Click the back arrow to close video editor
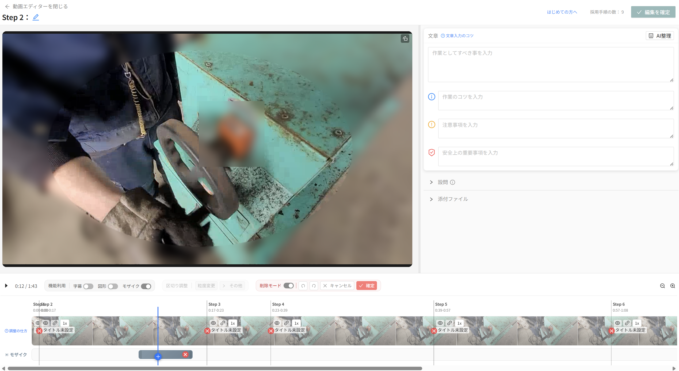The image size is (679, 371). (x=7, y=6)
